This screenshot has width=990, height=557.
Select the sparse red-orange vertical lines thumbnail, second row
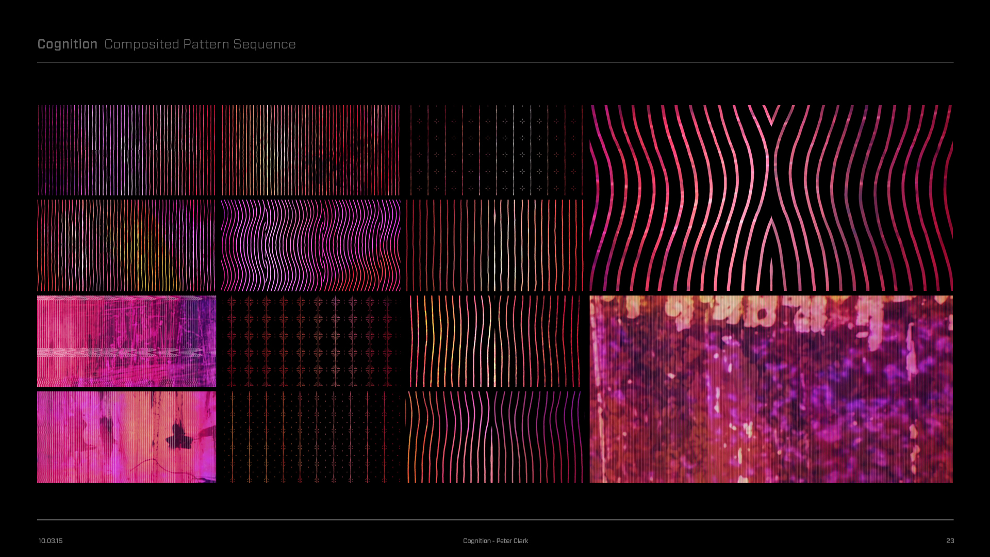click(x=494, y=245)
